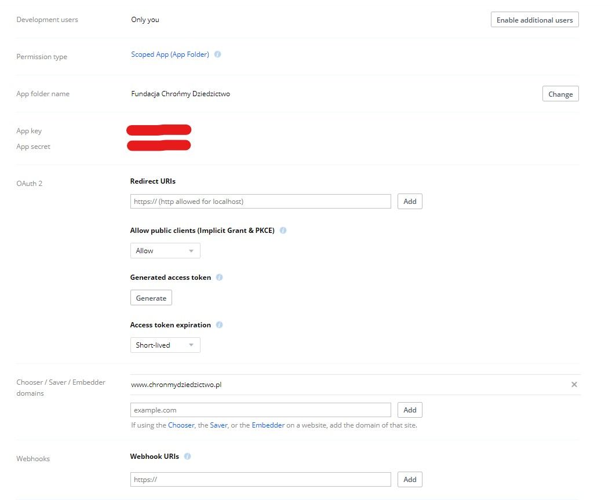This screenshot has width=612, height=500.
Task: Open the Allow public clients dropdown
Action: click(x=165, y=251)
